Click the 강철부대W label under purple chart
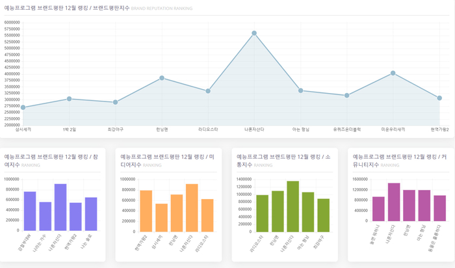Image resolution: width=455 pixels, height=268 pixels. click(25, 241)
